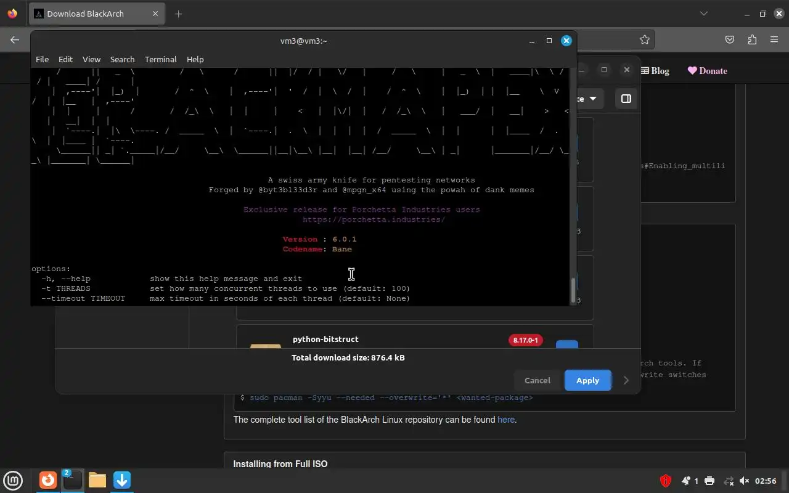Open the Firefox hamburger menu
This screenshot has width=789, height=493.
click(774, 39)
